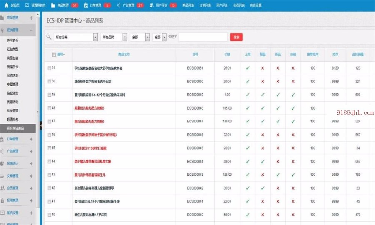Screen dimensions: 375x225
Task: Select 夺宝奇兵 in the sidebar submenu
Action: pyautogui.click(x=12, y=41)
